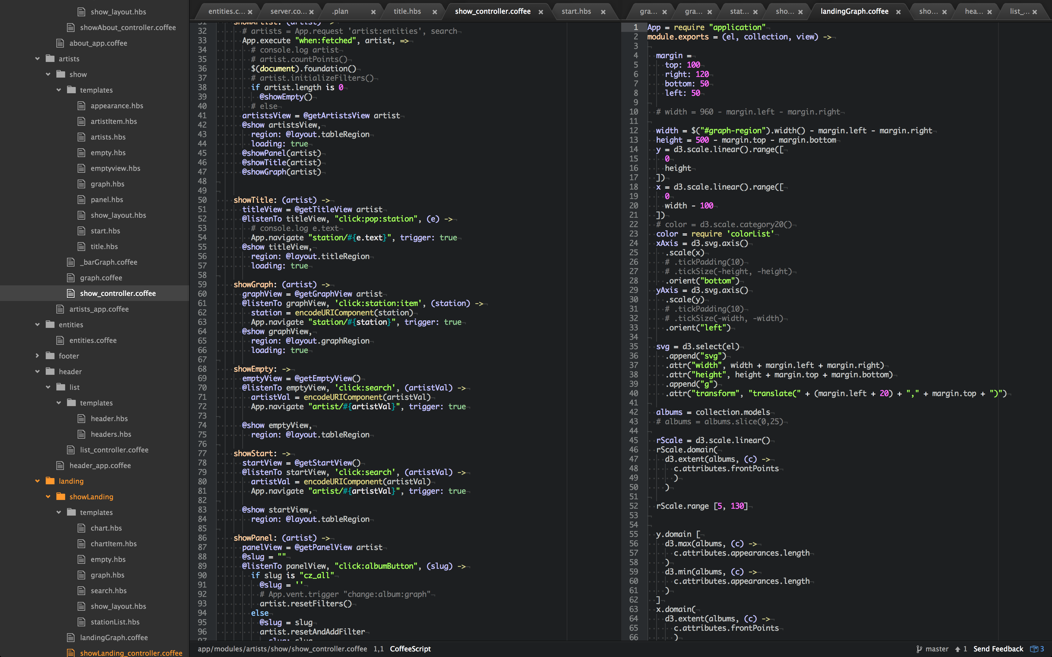Collapse the entities folder chevron
The image size is (1052, 657).
click(37, 325)
